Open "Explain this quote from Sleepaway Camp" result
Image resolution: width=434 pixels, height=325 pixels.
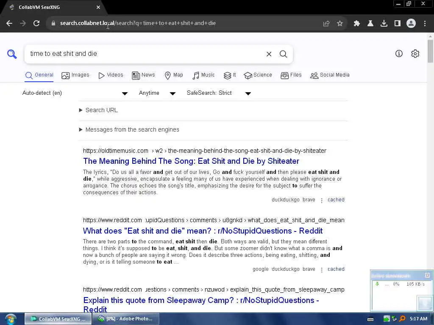tap(201, 305)
